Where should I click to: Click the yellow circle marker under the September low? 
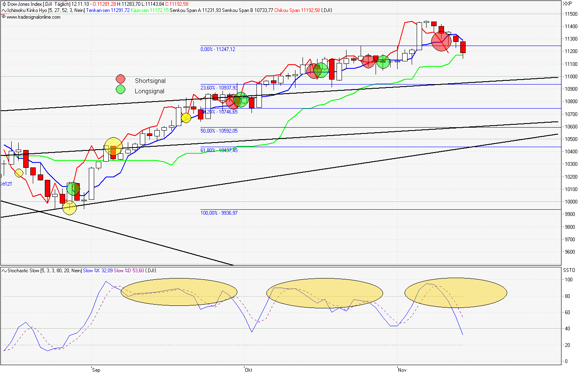69,207
